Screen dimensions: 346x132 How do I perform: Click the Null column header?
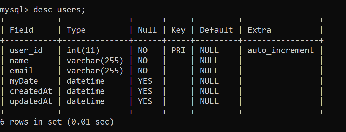point(147,30)
